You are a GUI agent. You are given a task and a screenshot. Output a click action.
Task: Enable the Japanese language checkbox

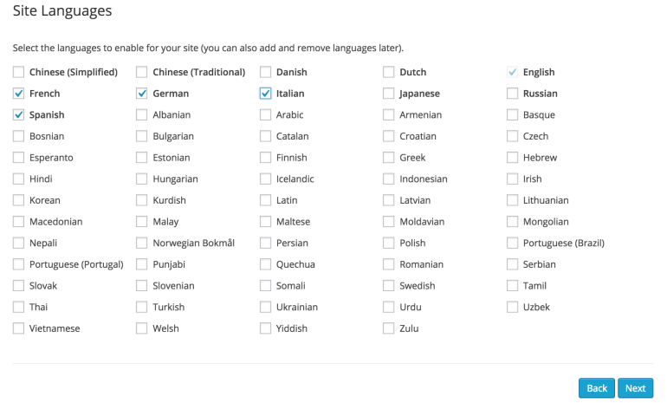pos(388,94)
